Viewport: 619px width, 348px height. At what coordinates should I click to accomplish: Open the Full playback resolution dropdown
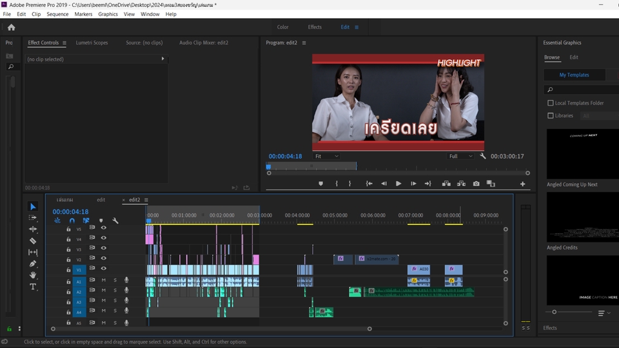tap(461, 157)
